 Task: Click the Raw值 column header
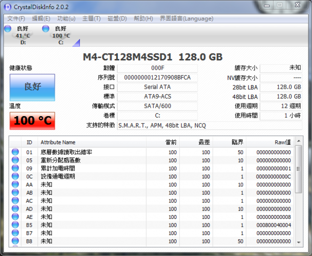point(270,142)
